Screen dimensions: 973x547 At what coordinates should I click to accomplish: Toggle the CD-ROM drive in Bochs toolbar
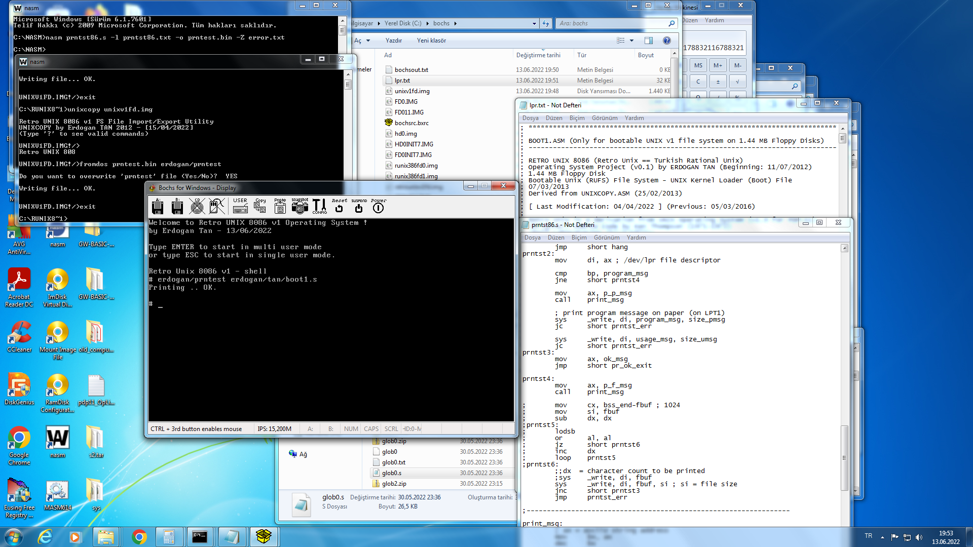pos(197,206)
